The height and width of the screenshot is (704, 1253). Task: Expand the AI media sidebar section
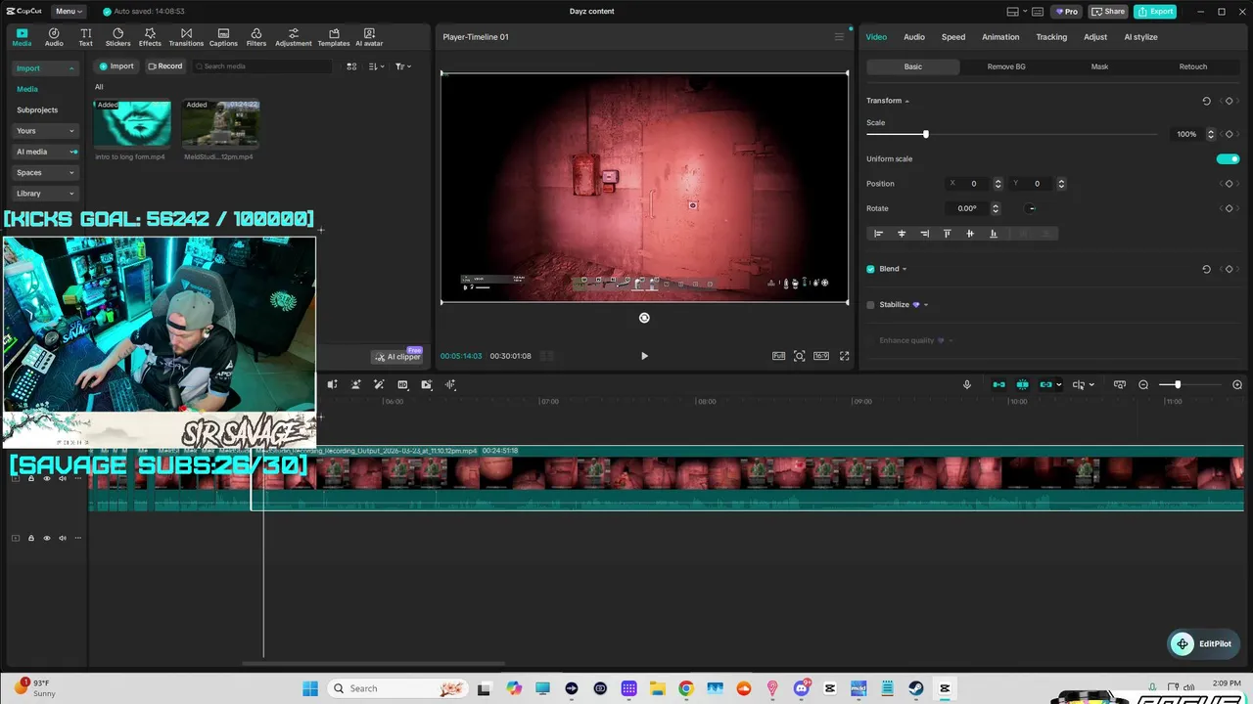tap(73, 152)
